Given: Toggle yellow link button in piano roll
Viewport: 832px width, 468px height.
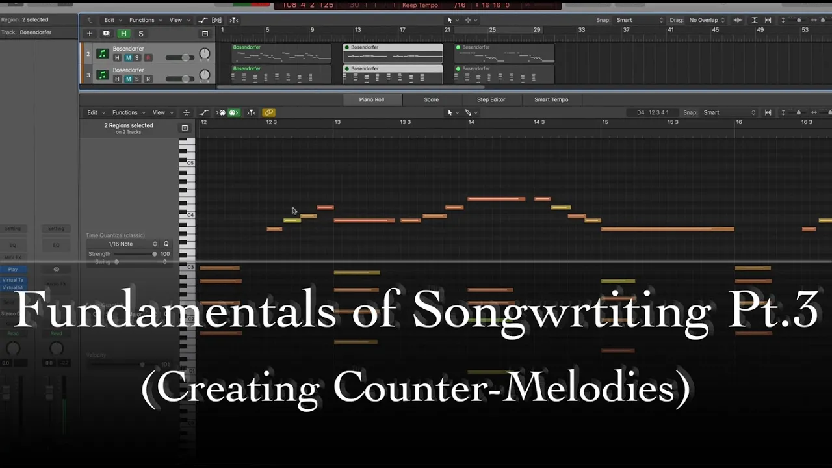Looking at the screenshot, I should pyautogui.click(x=268, y=112).
